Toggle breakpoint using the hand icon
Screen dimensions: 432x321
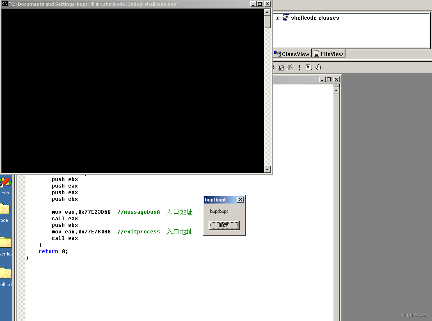tap(318, 68)
